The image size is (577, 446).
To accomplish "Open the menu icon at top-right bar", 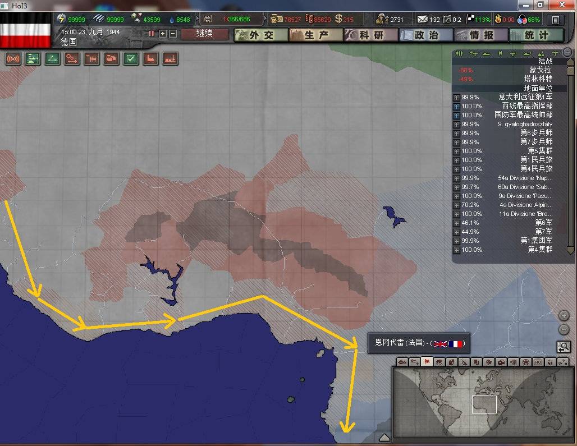I will 556,20.
